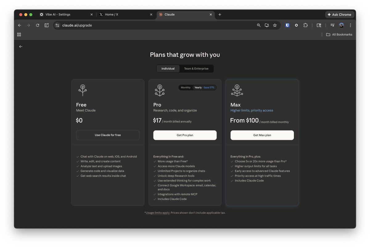Close the Vibe AI - Settings tab

point(91,14)
